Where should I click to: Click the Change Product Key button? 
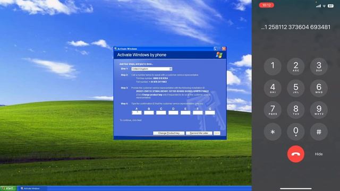click(x=169, y=133)
